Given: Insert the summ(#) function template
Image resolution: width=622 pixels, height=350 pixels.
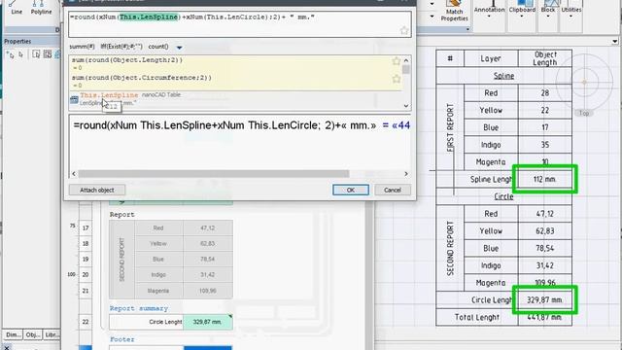Looking at the screenshot, I should [82, 47].
